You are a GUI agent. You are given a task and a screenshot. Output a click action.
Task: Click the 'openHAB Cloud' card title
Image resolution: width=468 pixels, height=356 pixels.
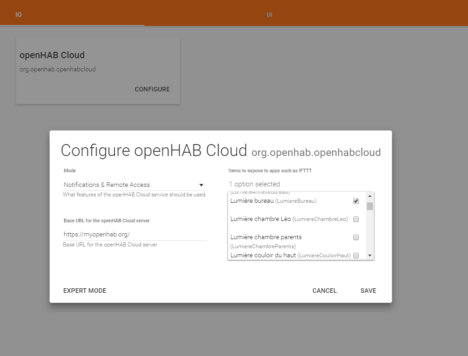coord(52,55)
